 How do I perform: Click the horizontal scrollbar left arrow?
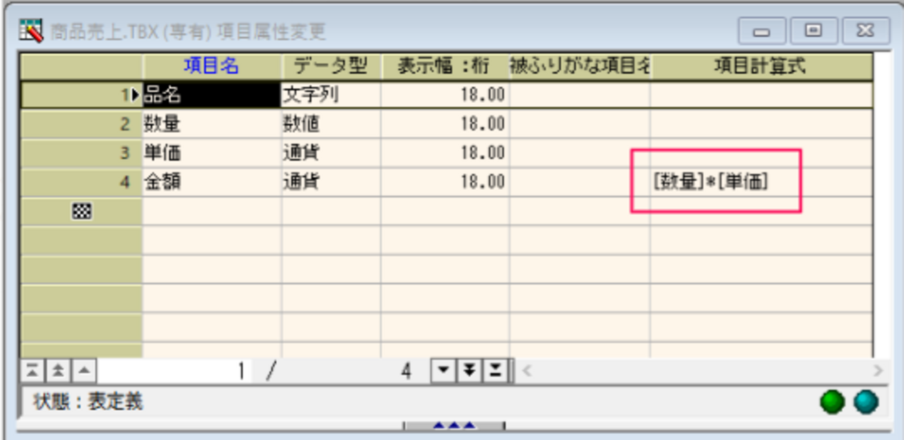(526, 371)
